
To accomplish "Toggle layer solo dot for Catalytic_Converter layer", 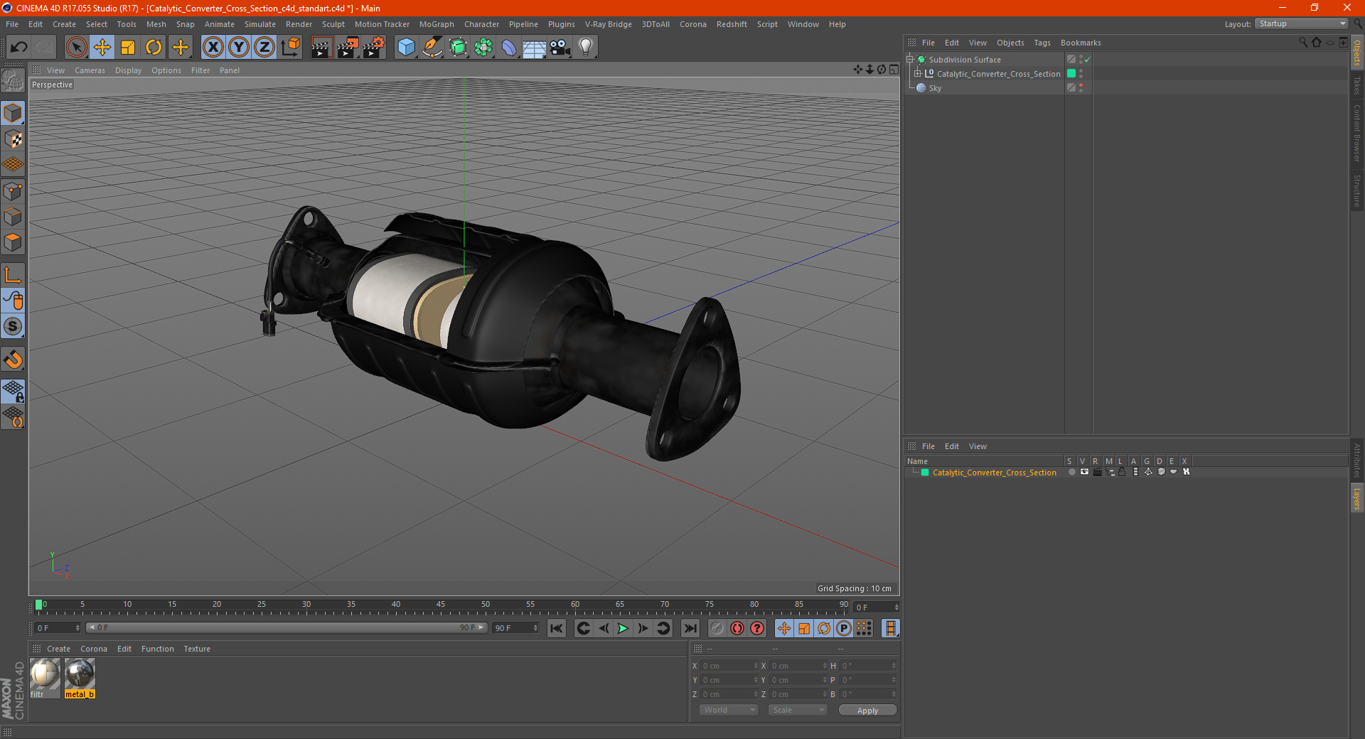I will tap(1071, 472).
